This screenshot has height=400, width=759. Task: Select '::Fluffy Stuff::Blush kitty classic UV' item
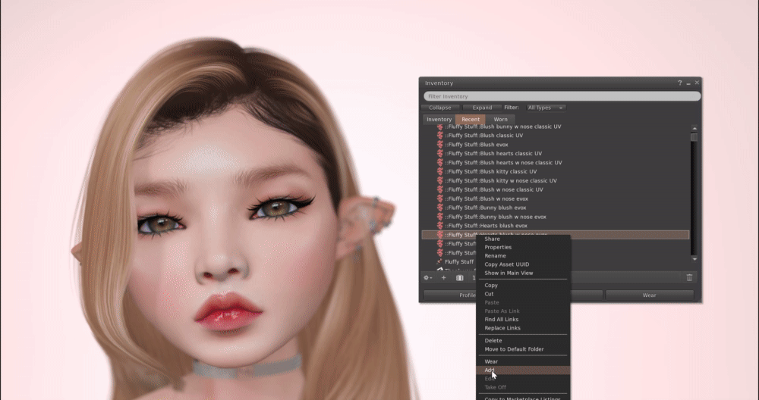tap(490, 171)
